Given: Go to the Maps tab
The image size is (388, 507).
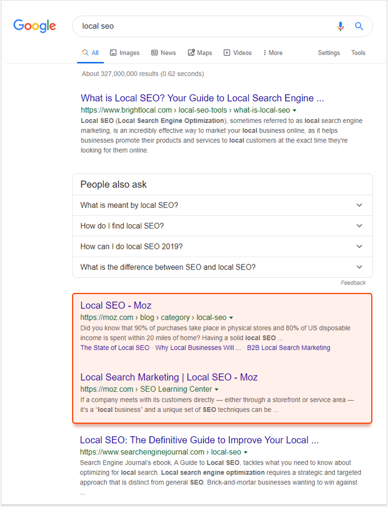Looking at the screenshot, I should coord(200,53).
